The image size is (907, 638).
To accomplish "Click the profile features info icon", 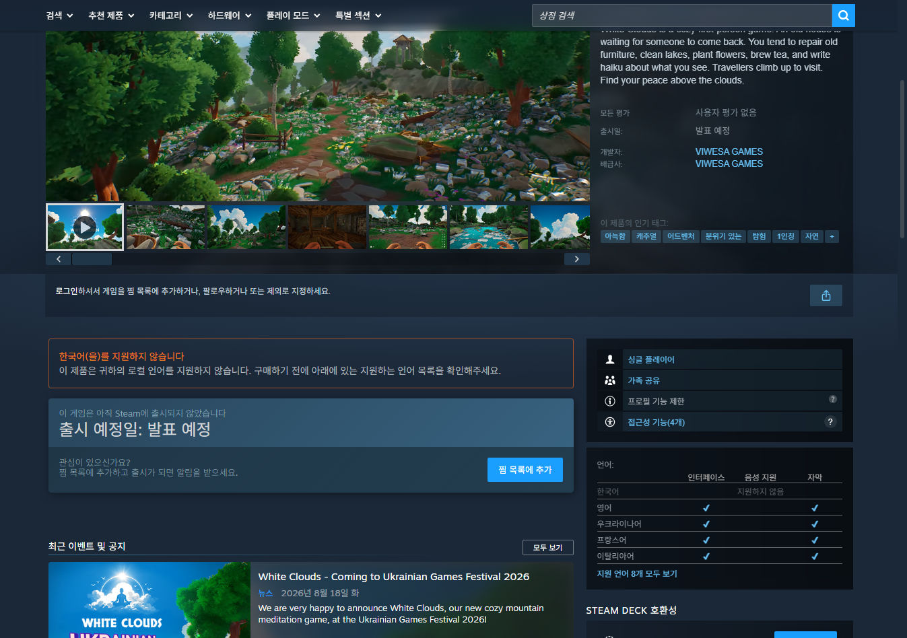I will pos(610,401).
